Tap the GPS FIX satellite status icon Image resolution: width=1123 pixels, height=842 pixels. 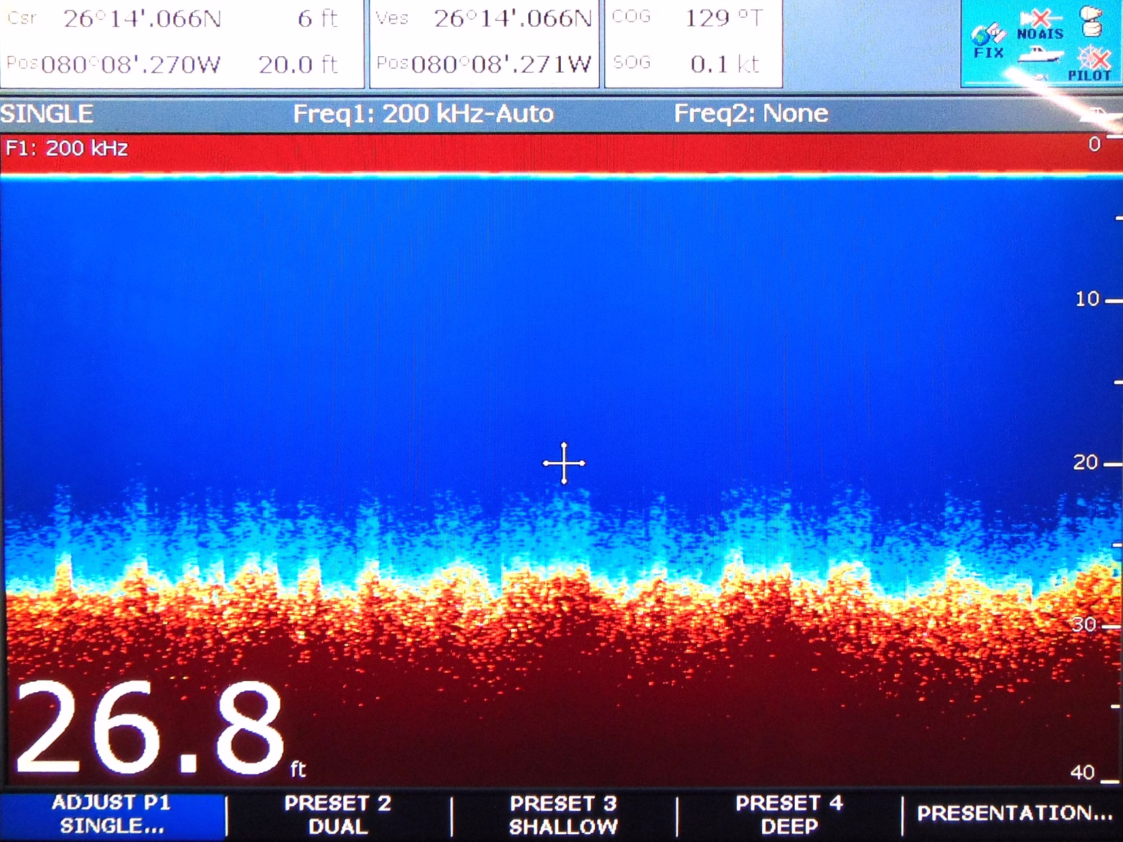point(988,41)
